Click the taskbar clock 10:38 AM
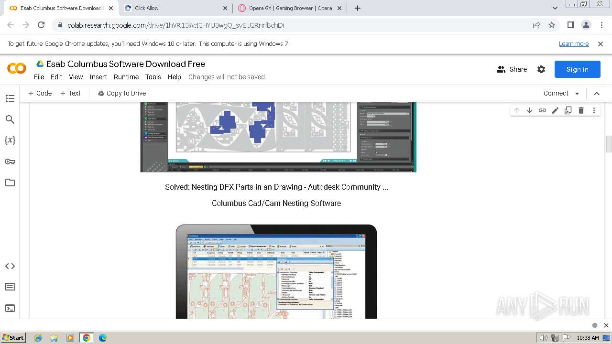 [588, 338]
